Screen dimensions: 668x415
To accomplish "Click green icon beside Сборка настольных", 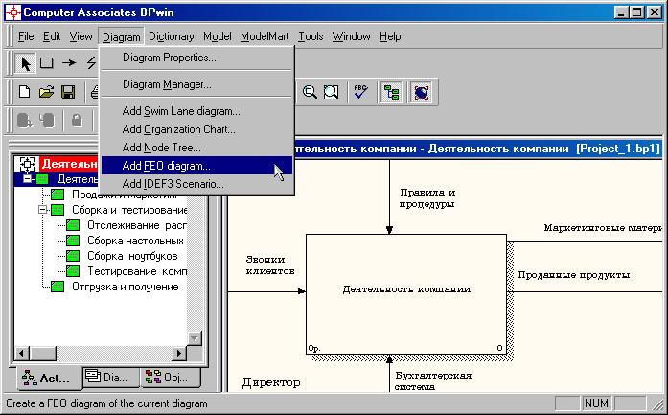I will pyautogui.click(x=73, y=241).
